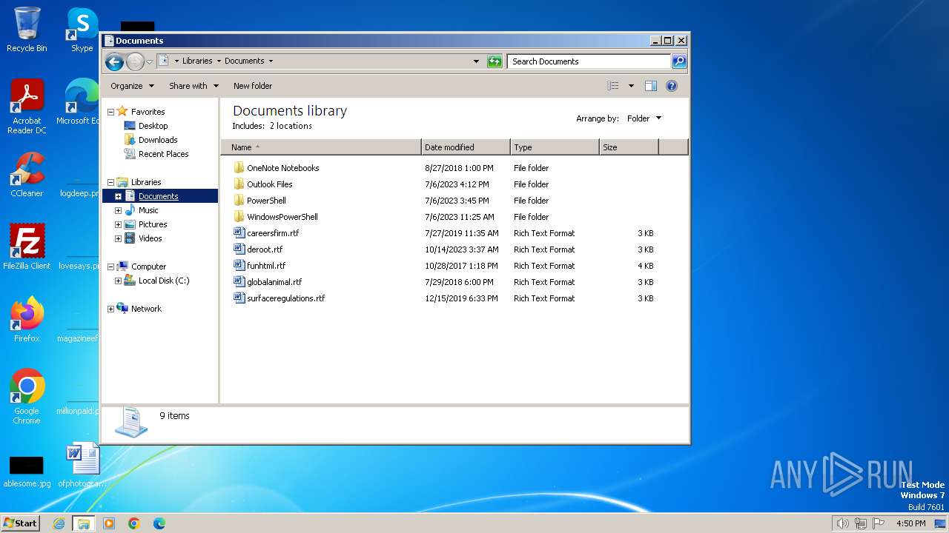Sort by Size column header
This screenshot has height=533, width=949.
coord(629,147)
